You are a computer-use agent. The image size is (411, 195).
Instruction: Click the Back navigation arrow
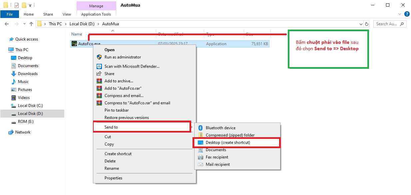[7, 24]
